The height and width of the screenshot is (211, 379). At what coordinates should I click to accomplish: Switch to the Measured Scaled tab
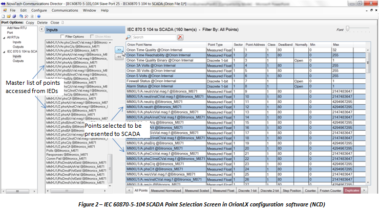[197, 191]
